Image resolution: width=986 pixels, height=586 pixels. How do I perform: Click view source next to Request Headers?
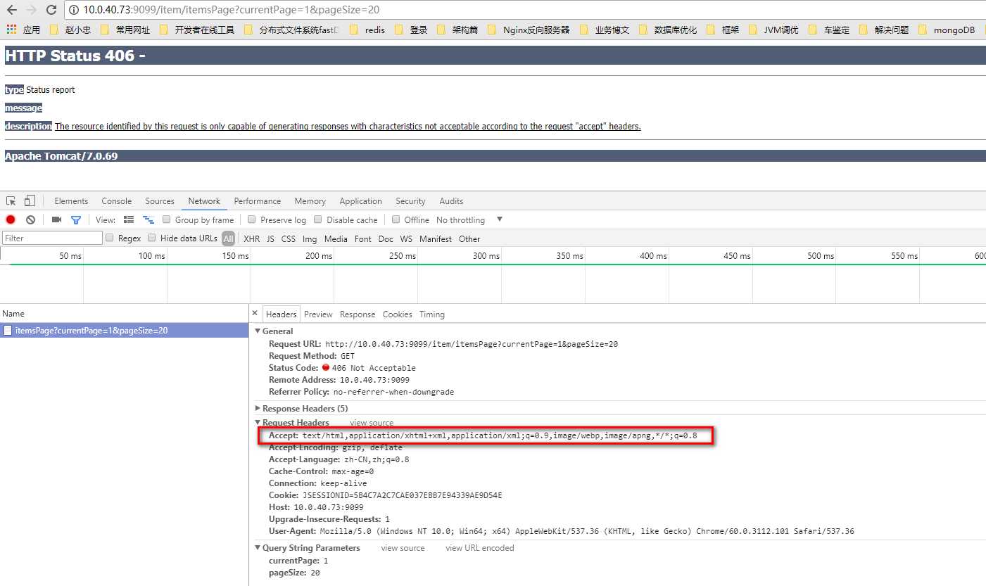[372, 423]
